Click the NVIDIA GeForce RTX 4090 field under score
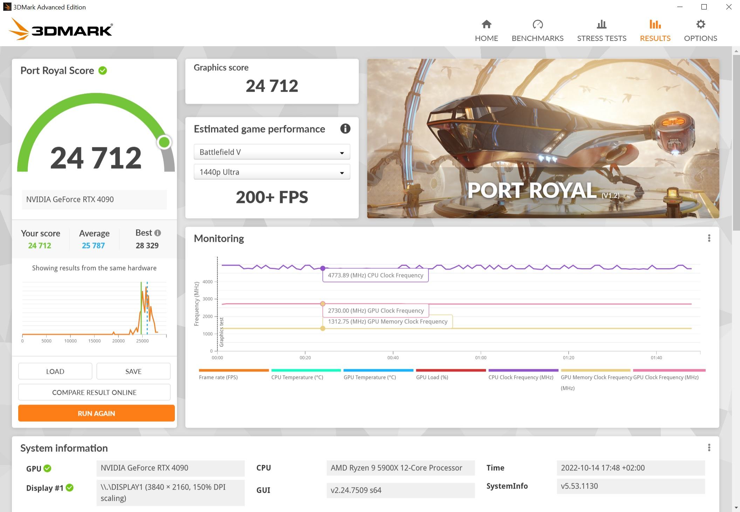 coord(94,199)
